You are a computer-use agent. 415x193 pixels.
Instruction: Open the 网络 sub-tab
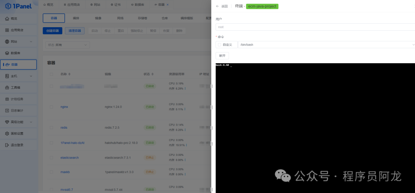pos(120,18)
